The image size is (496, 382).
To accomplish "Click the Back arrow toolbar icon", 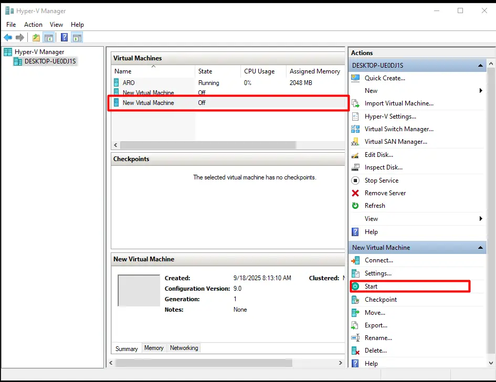I will tap(8, 38).
